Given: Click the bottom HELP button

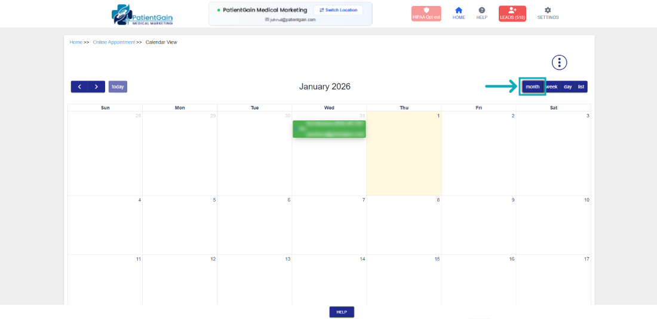Looking at the screenshot, I should click(342, 312).
